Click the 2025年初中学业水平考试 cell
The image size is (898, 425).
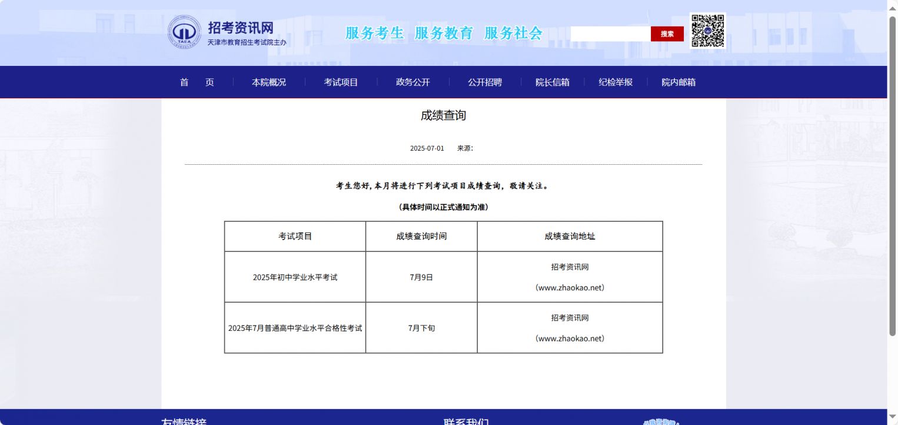pyautogui.click(x=295, y=277)
